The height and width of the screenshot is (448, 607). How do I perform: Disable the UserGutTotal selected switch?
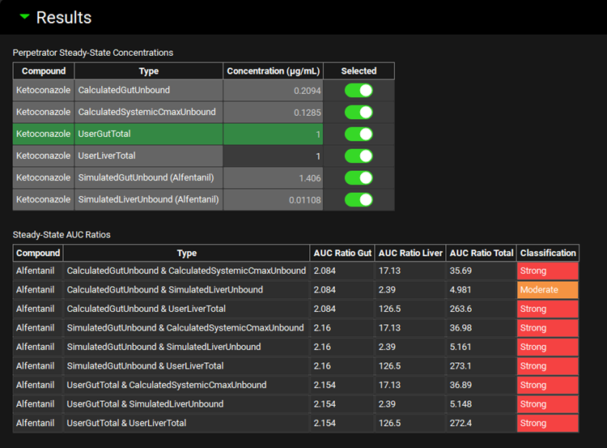[359, 134]
